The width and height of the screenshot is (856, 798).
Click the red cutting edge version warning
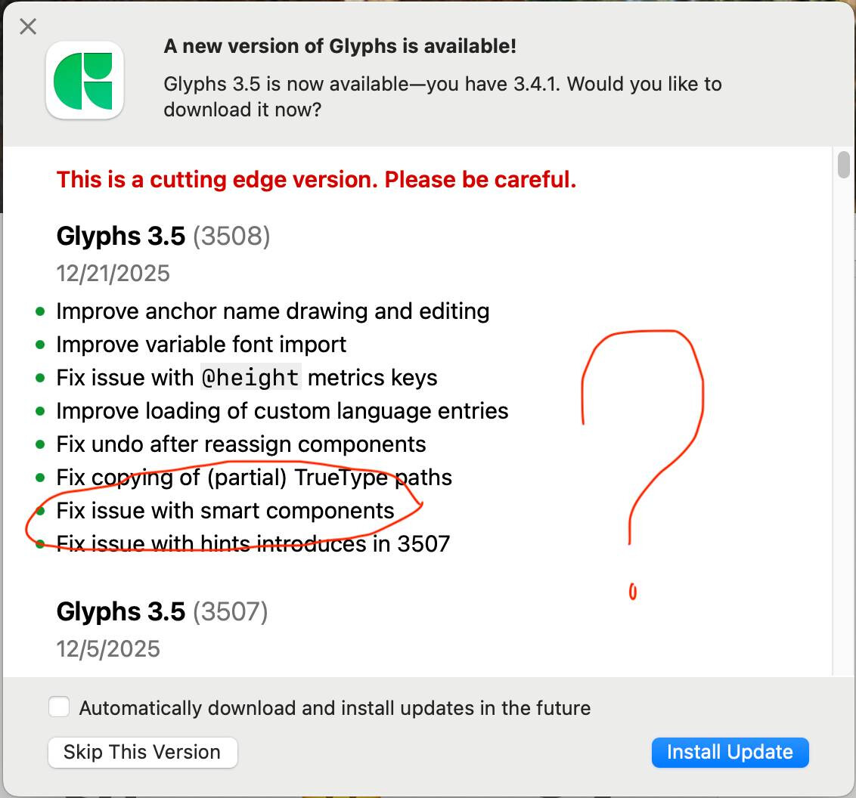pyautogui.click(x=316, y=180)
